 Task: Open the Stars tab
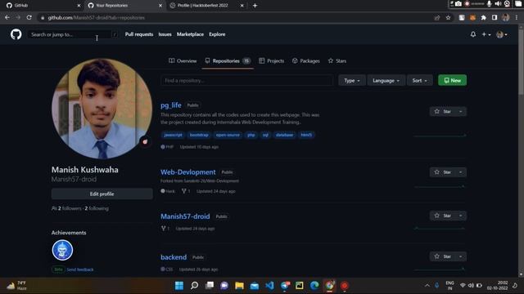click(337, 60)
